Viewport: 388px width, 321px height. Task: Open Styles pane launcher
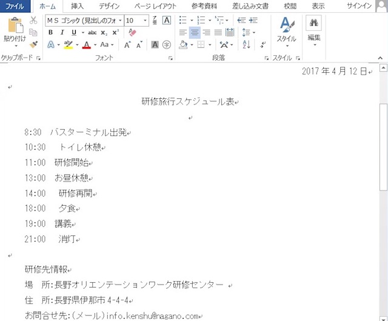298,58
